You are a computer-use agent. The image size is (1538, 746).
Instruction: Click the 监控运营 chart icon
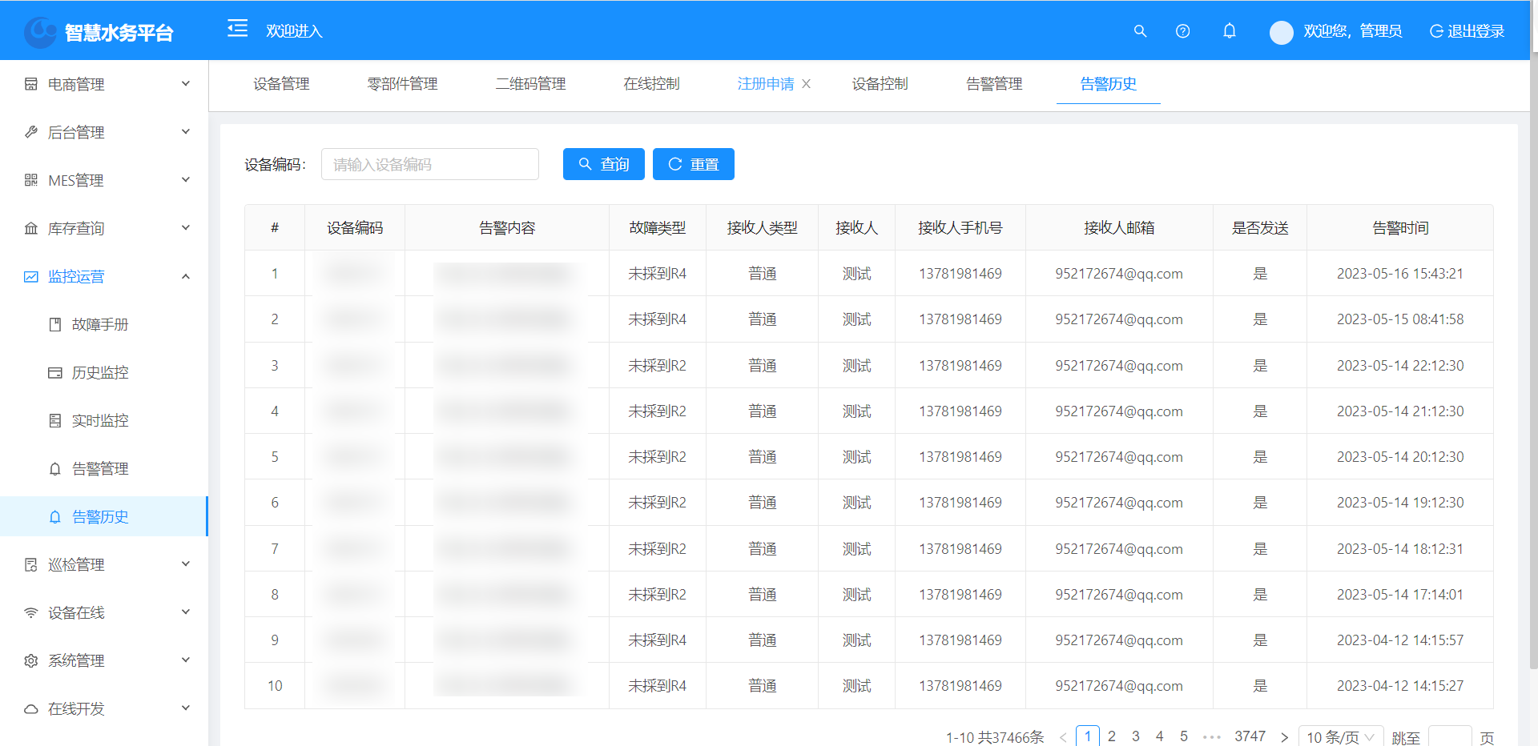[31, 276]
